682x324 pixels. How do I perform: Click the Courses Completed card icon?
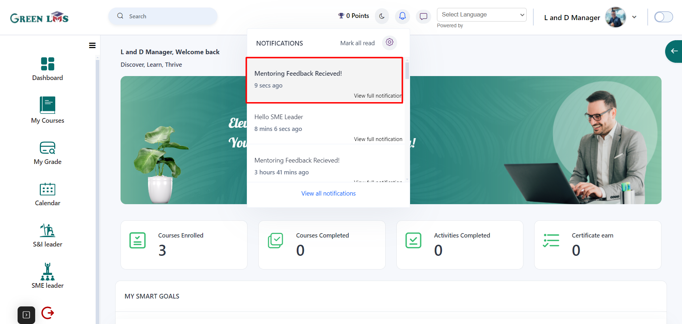(x=276, y=240)
